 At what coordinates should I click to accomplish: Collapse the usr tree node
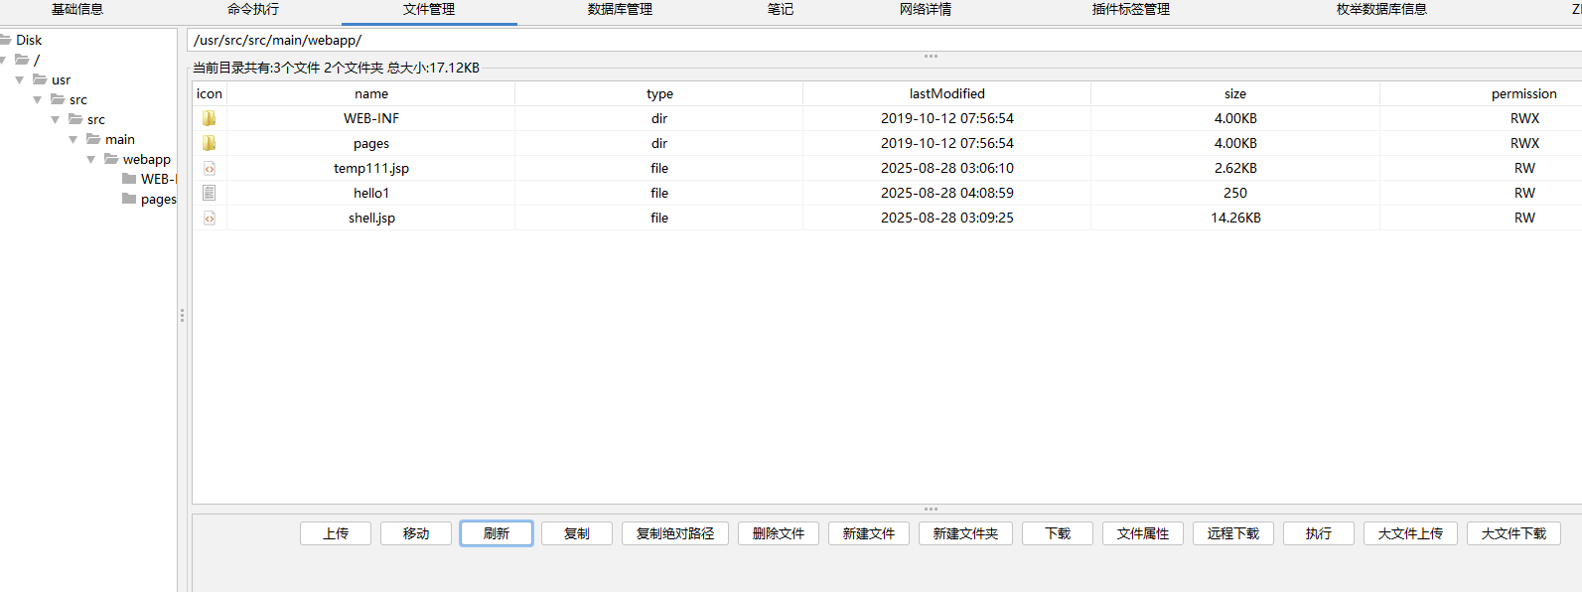click(20, 79)
